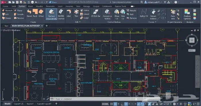The width and height of the screenshot is (201, 106).
Task: Toggle snap mode grid
Action: tap(115, 104)
